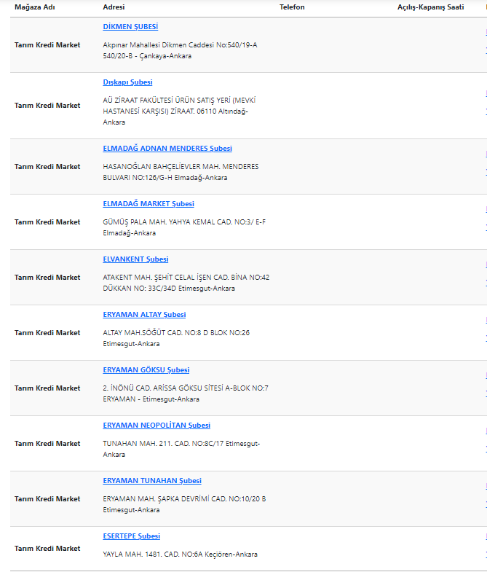Open ERYAMAN GÖKSU Şubesi link
This screenshot has width=487, height=572.
(146, 370)
